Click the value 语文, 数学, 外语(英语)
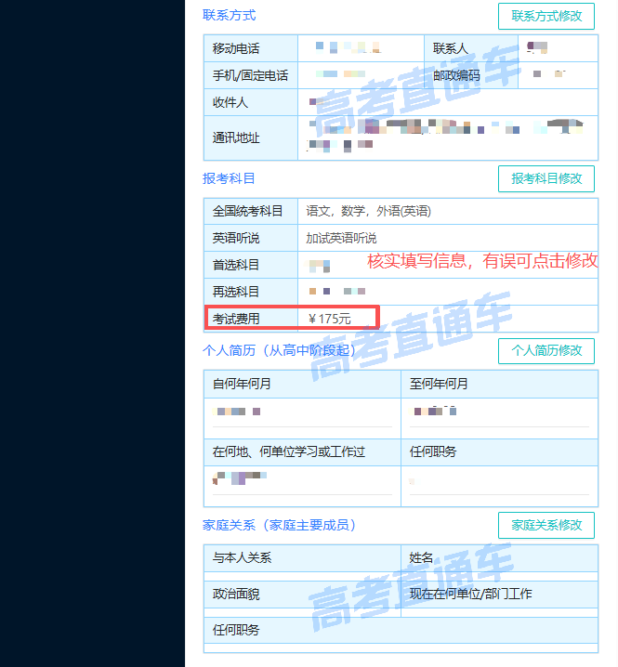The height and width of the screenshot is (667, 618). (x=369, y=211)
